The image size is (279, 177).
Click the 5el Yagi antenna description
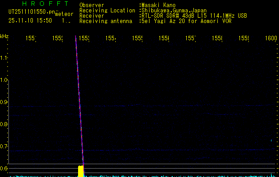185,21
